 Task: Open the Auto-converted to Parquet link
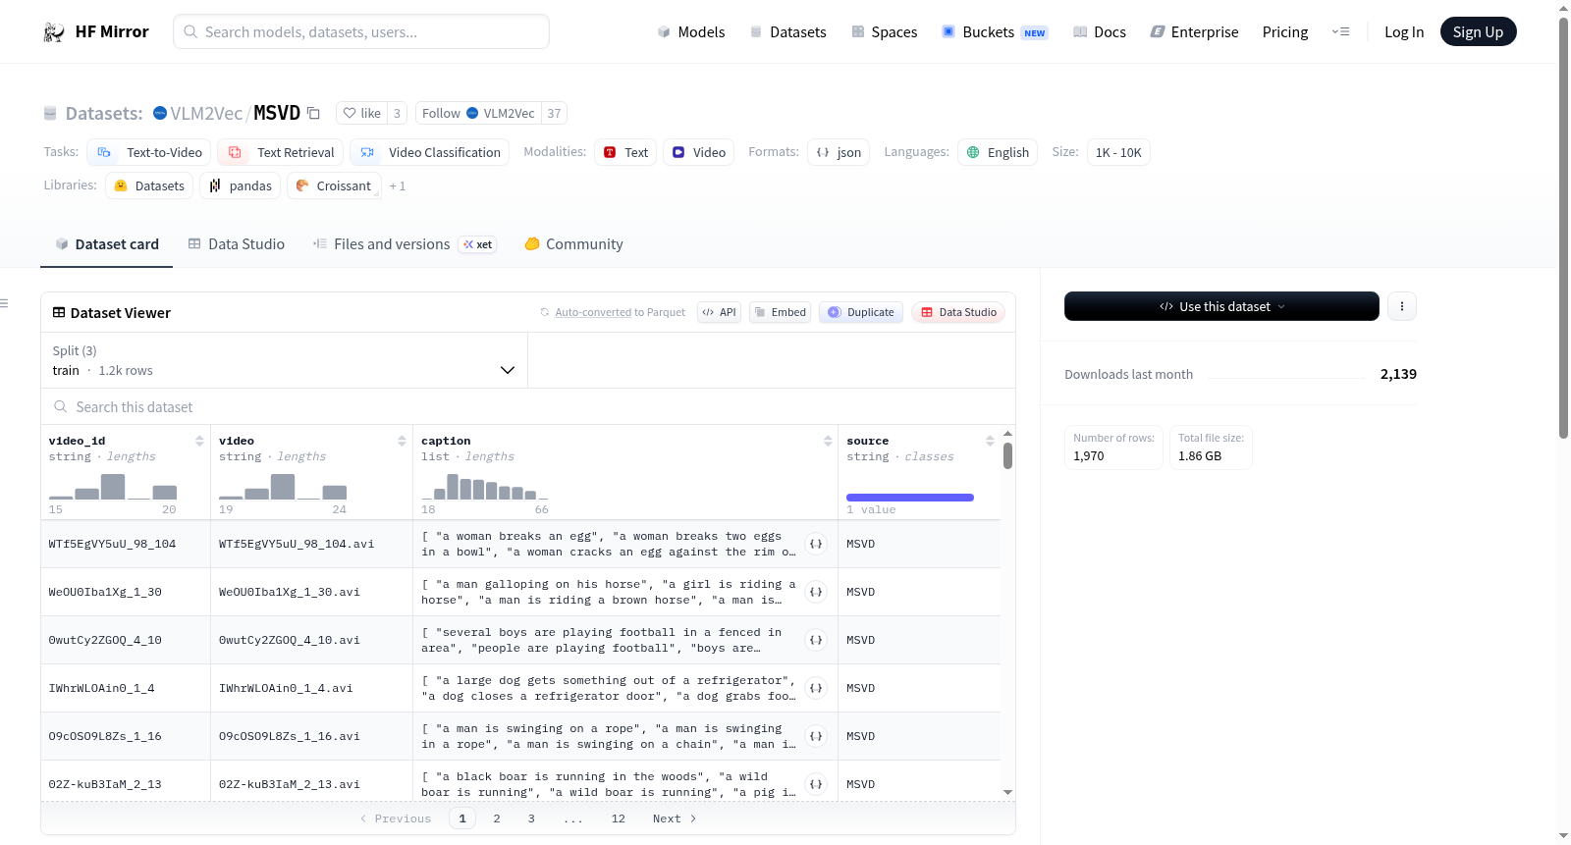(x=593, y=312)
